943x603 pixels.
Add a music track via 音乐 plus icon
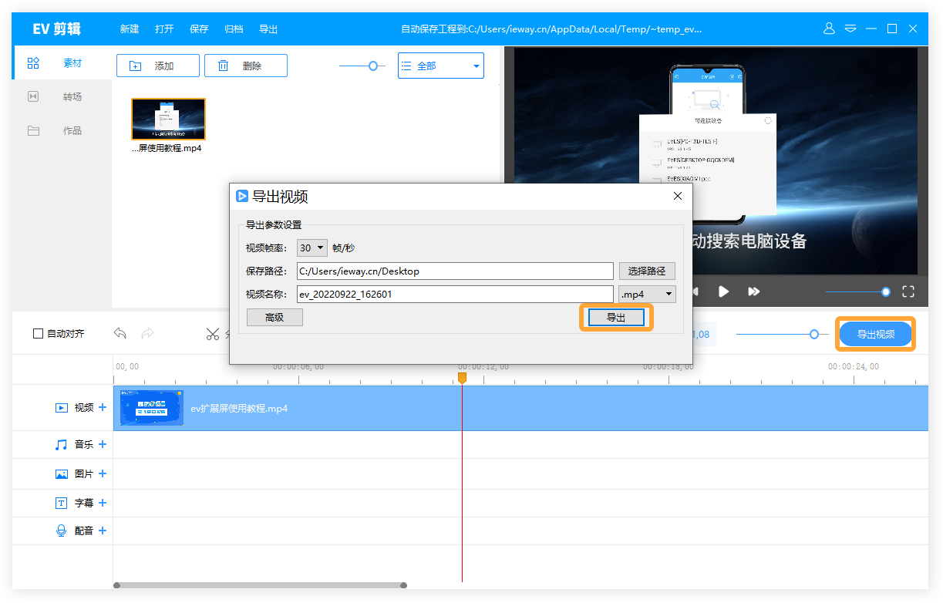coord(103,444)
